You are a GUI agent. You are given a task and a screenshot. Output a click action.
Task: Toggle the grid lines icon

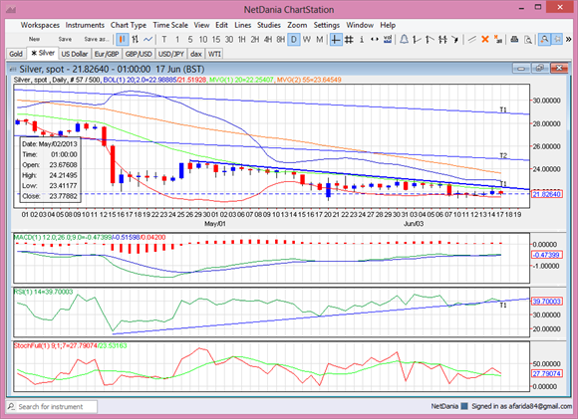349,39
